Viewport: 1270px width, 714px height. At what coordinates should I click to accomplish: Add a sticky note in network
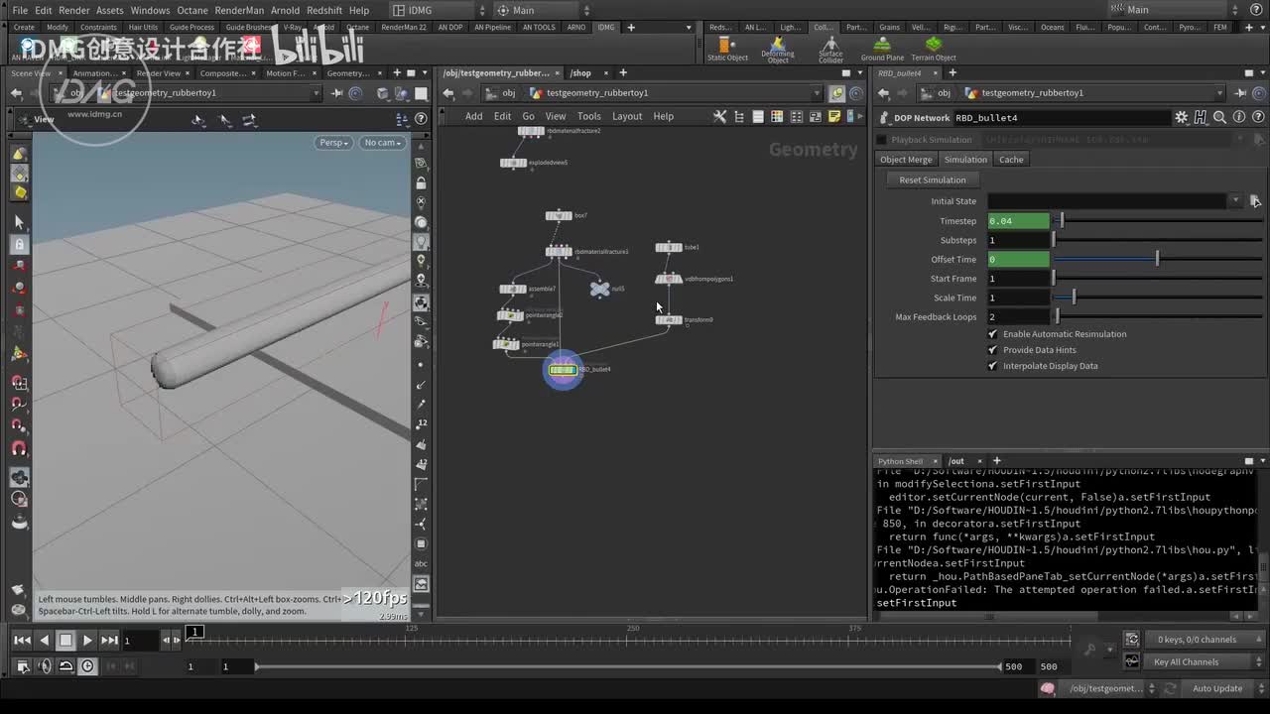pos(833,116)
